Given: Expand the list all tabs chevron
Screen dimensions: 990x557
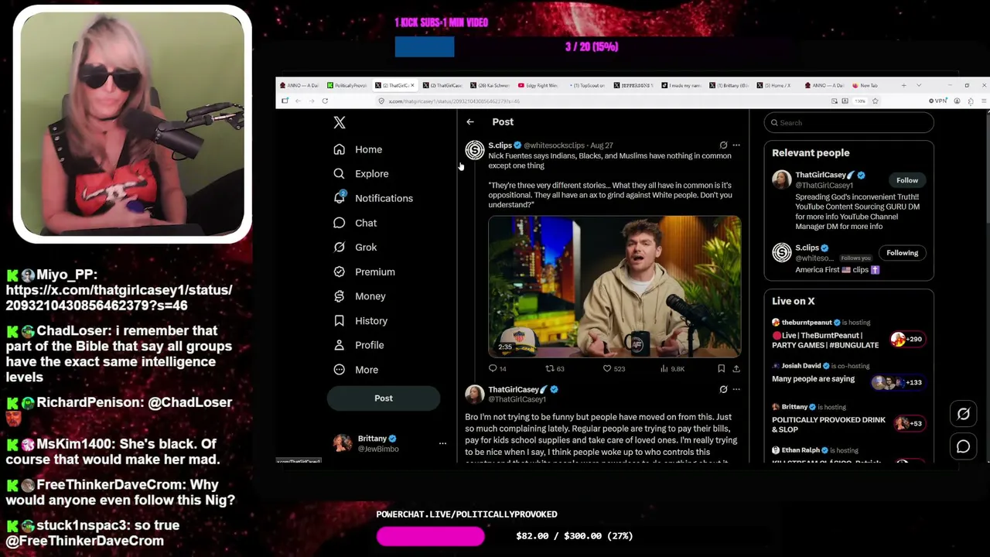Looking at the screenshot, I should (x=919, y=85).
